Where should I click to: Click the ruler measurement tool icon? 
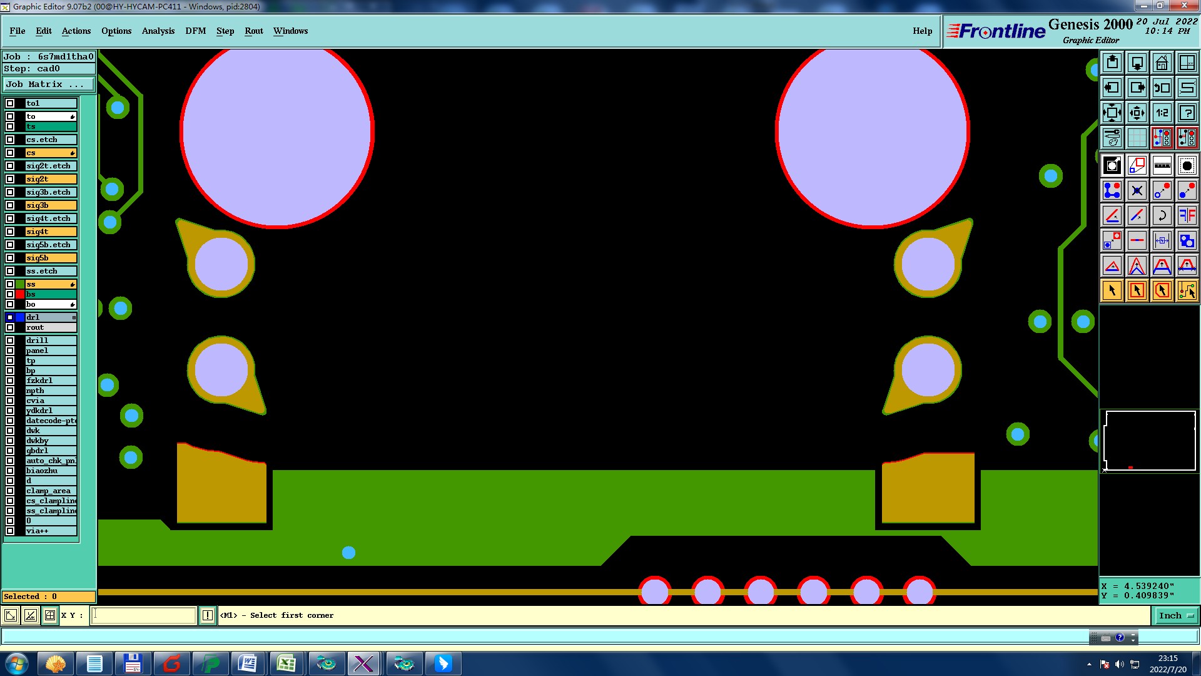[1162, 166]
